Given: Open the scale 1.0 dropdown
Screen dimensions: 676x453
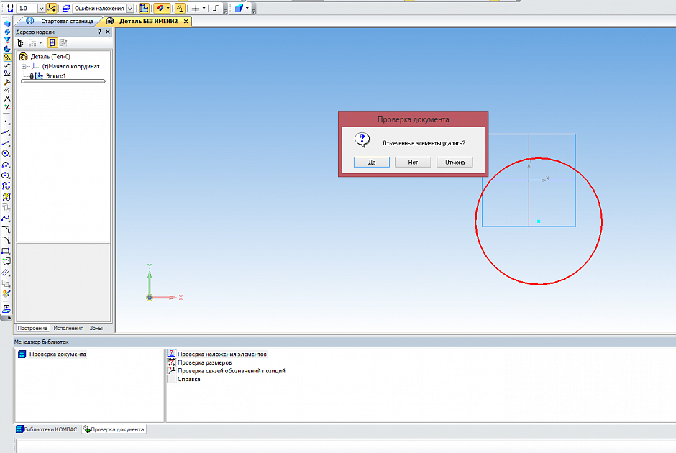Looking at the screenshot, I should tap(42, 8).
